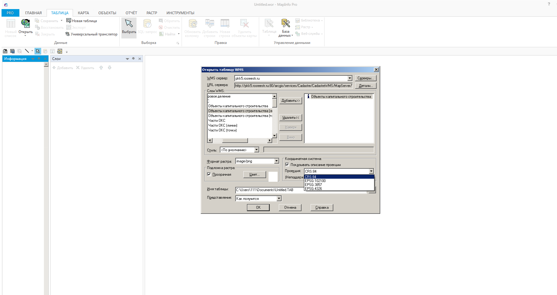This screenshot has width=557, height=295.
Task: Choose EPSG:3857 from projection list
Action: 313,185
